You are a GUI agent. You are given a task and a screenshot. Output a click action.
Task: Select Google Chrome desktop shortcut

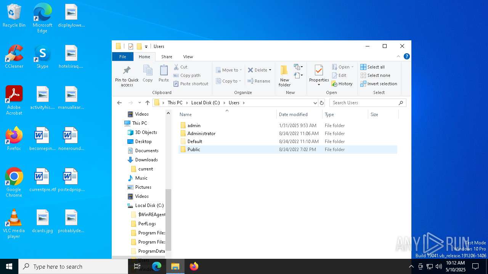(x=14, y=183)
